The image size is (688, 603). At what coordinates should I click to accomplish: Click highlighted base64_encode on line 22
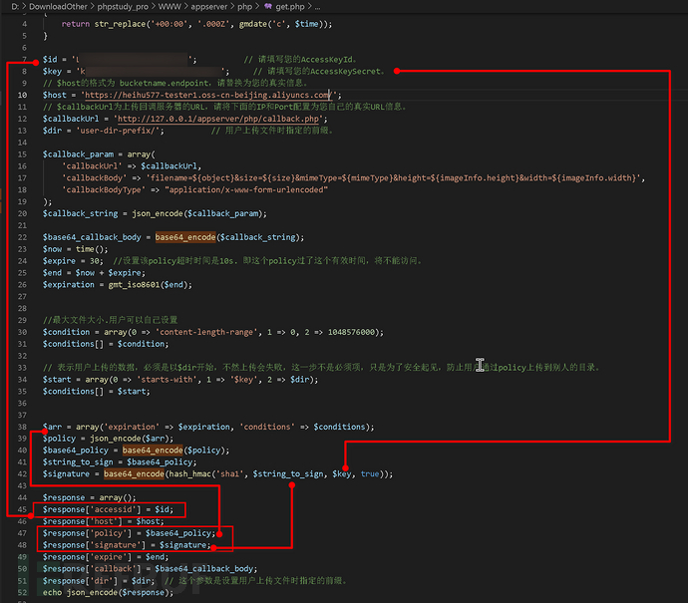coord(185,237)
